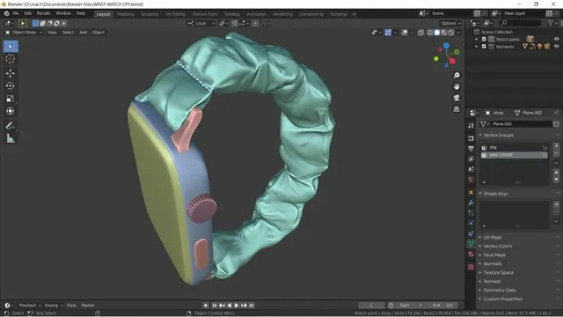Select the PIN vertex group
Screen dimensions: 563x317
[515, 148]
